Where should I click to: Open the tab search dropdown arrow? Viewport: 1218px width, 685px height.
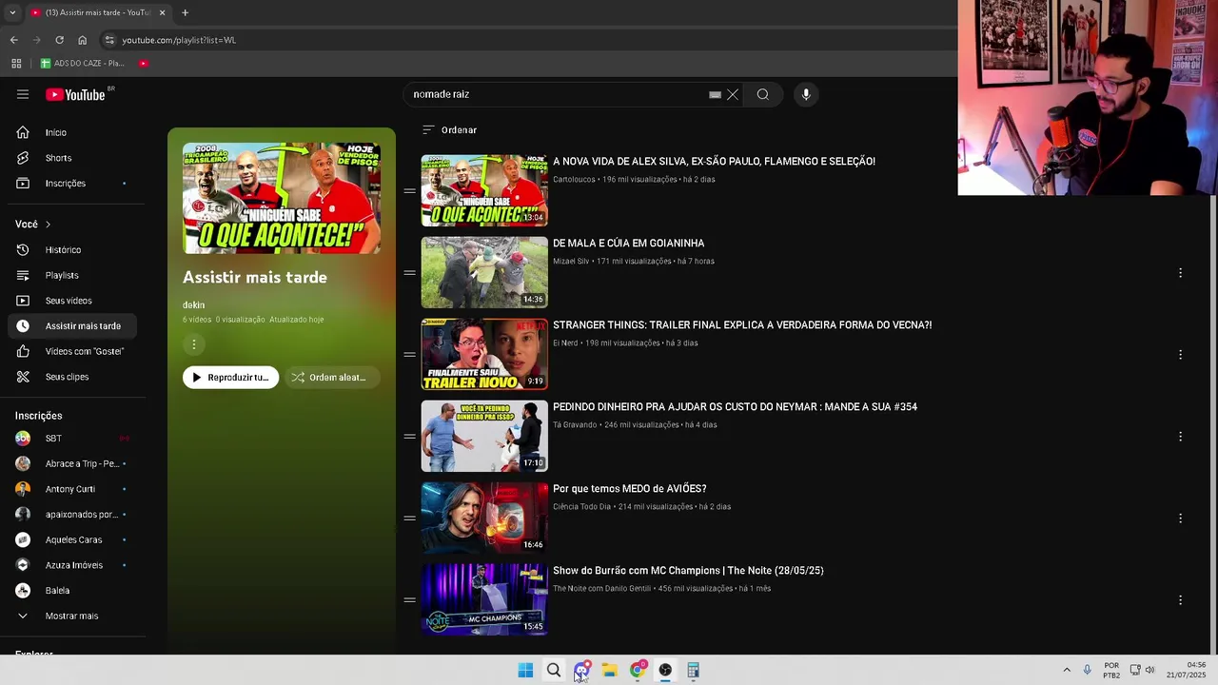[12, 12]
